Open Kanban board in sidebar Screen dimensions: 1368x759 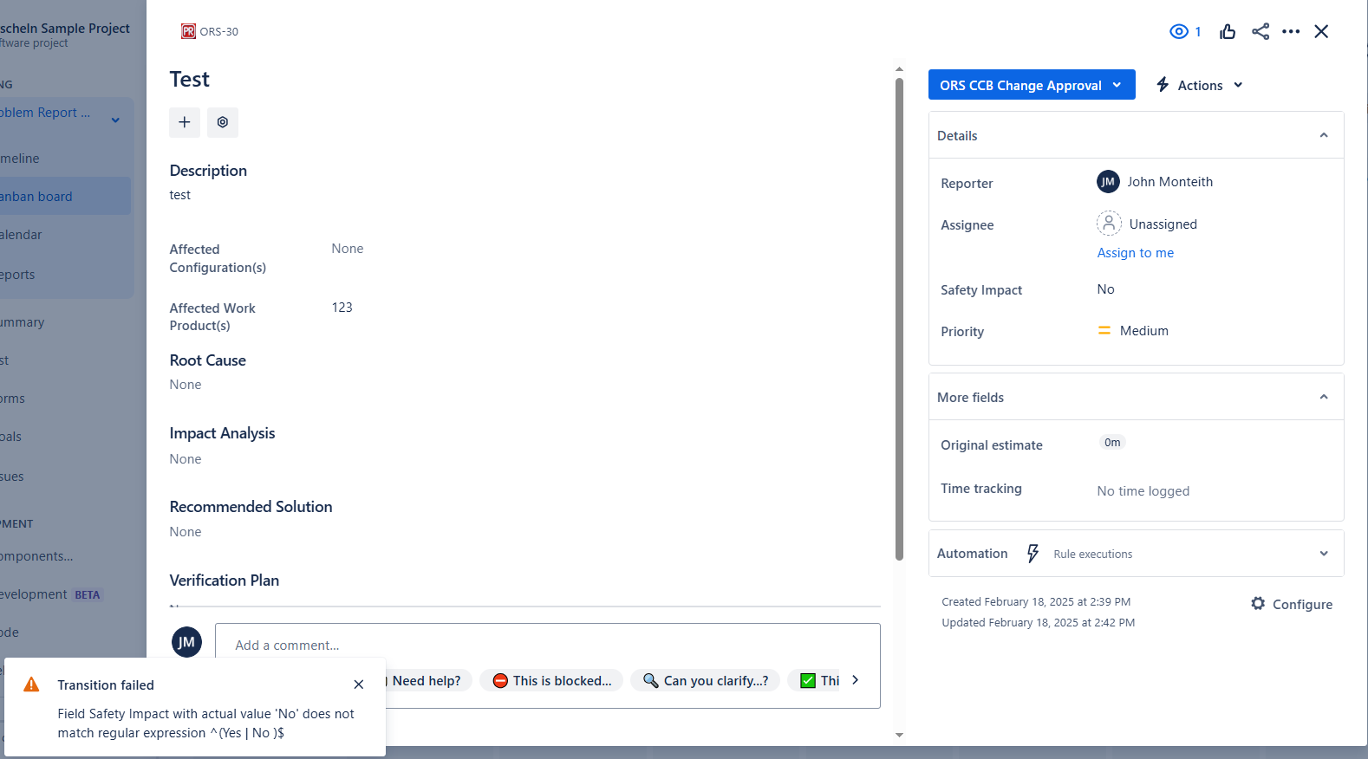65,197
